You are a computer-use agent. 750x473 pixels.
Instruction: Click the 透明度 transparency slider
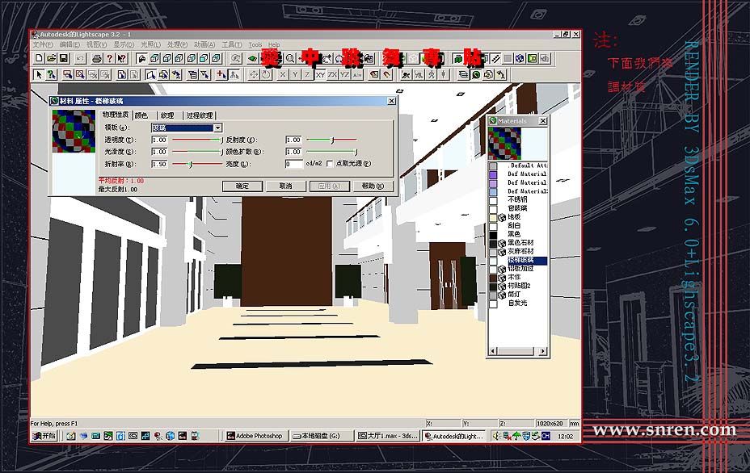197,140
